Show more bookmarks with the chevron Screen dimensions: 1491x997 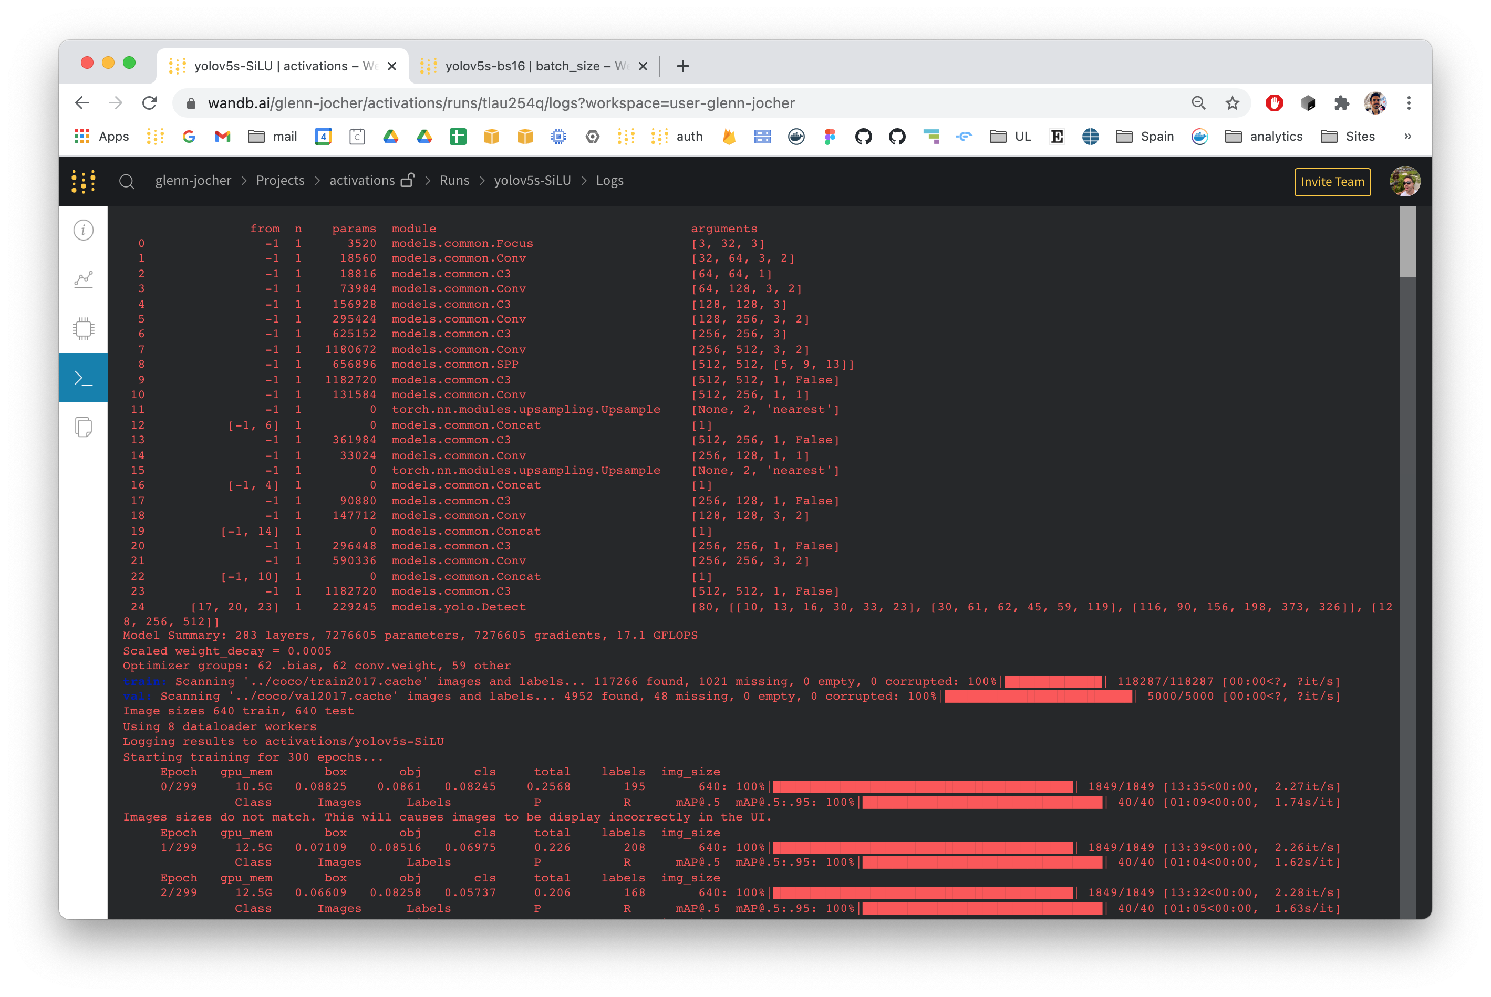pos(1407,136)
